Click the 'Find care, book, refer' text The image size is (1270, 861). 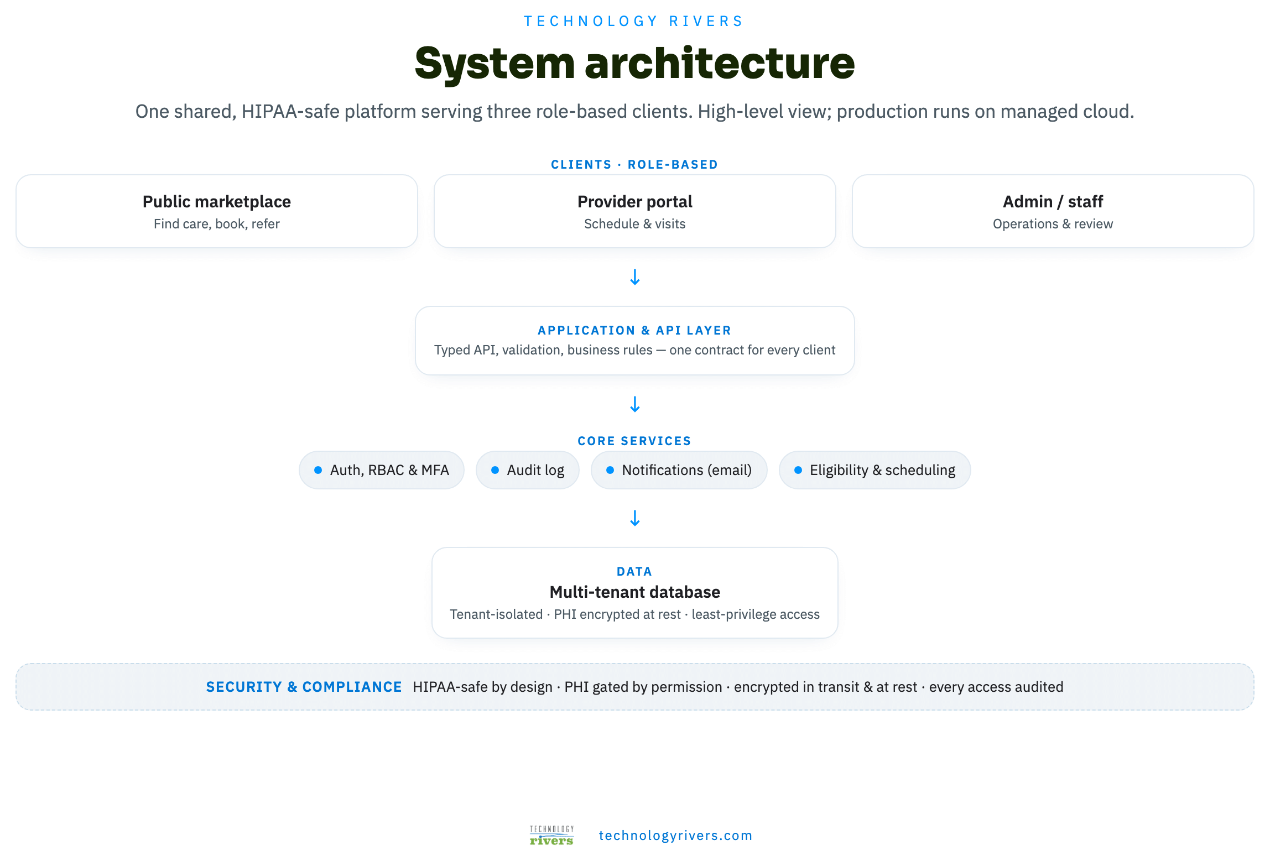(x=217, y=224)
